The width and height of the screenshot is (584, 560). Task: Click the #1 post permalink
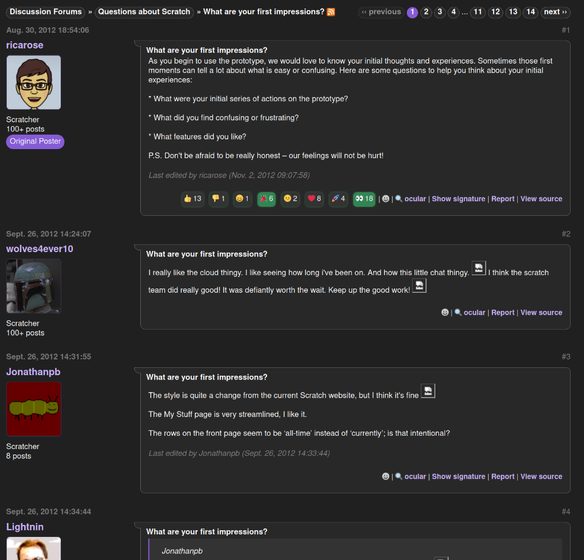[566, 30]
